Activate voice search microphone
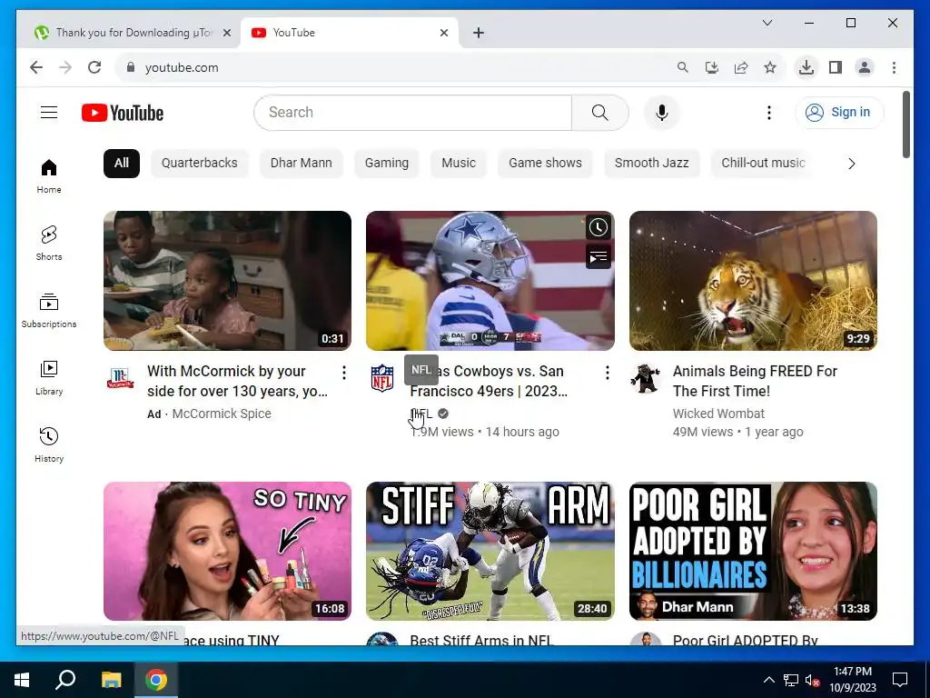Viewport: 930px width, 698px height. click(x=662, y=112)
